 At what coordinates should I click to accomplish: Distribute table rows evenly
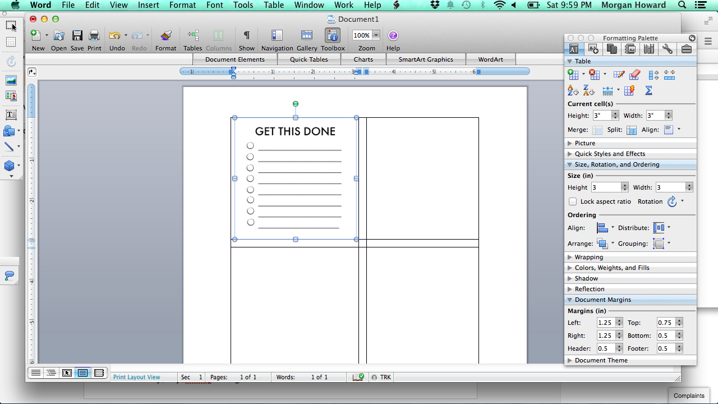(653, 74)
